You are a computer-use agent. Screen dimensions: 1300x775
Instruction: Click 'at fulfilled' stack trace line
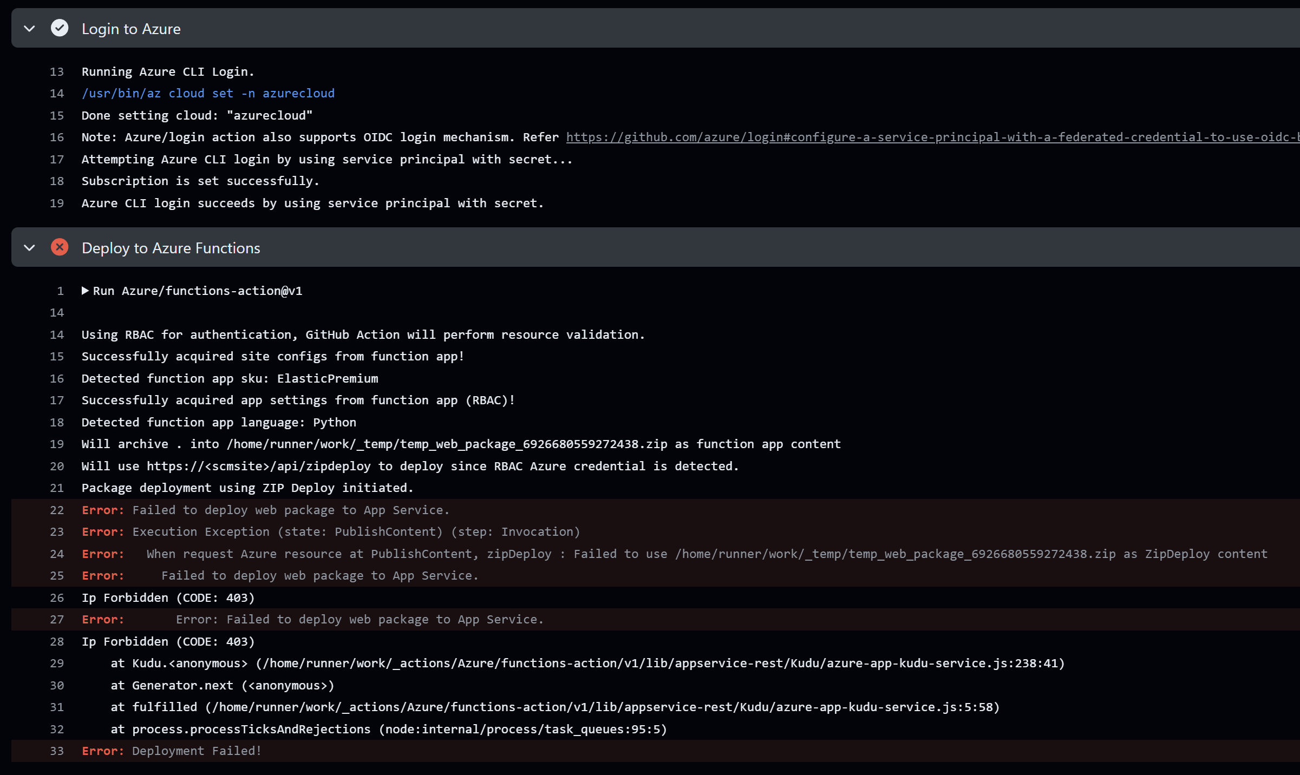click(555, 707)
